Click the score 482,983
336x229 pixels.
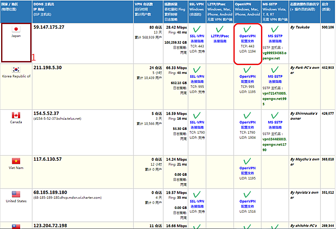point(328,68)
